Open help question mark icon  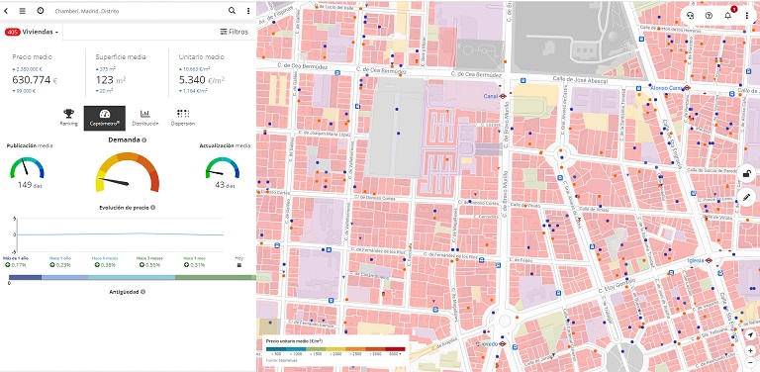[x=710, y=16]
